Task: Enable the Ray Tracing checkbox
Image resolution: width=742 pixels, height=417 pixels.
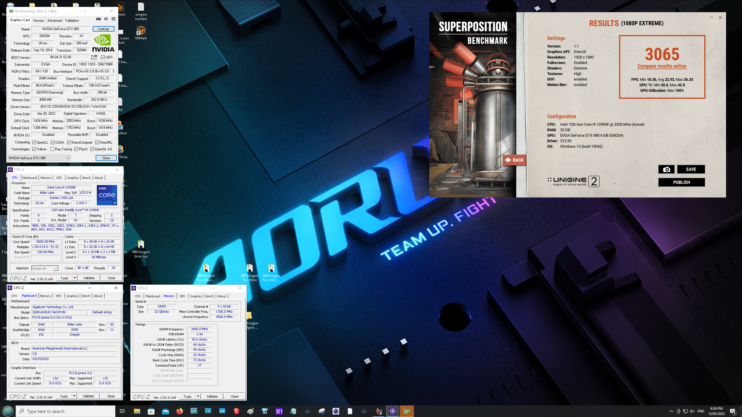Action: (x=52, y=149)
